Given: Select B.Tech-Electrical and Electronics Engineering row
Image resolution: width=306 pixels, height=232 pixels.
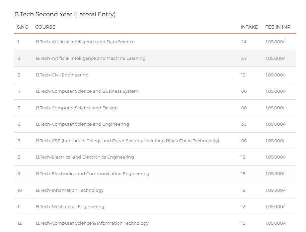Looking at the screenshot, I should [x=85, y=157].
